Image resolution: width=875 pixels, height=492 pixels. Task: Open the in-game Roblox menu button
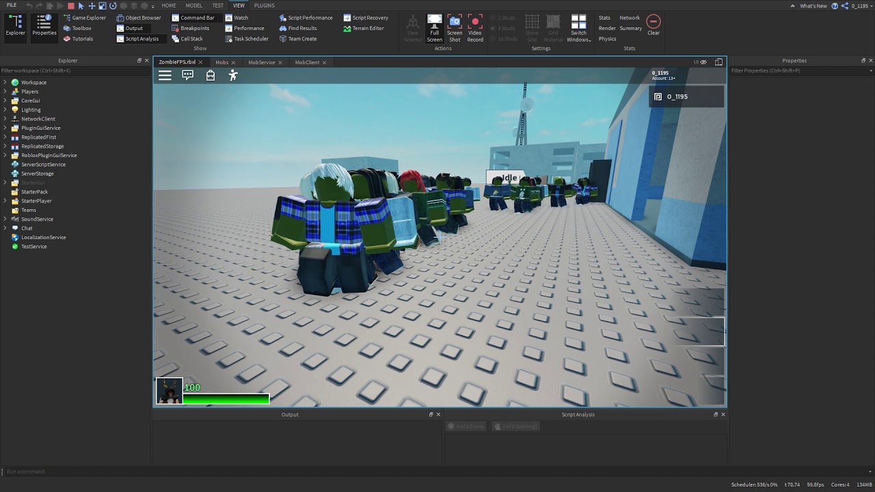point(165,76)
